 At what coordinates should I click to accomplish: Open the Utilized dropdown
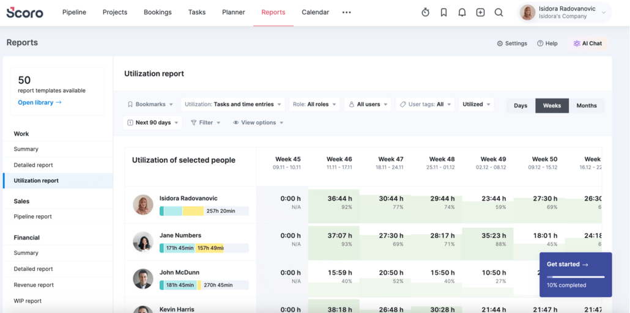click(x=476, y=104)
